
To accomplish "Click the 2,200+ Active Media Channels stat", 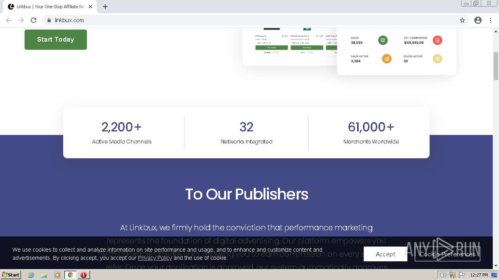I will pyautogui.click(x=122, y=133).
